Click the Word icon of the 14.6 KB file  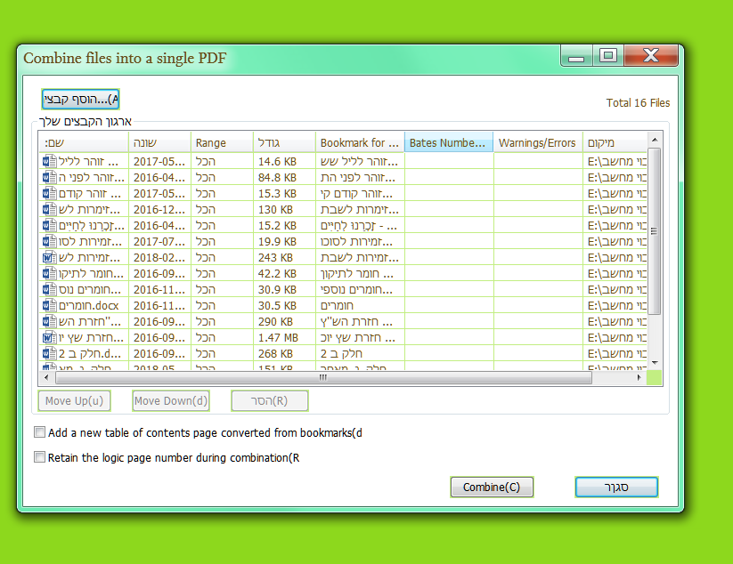coord(49,162)
